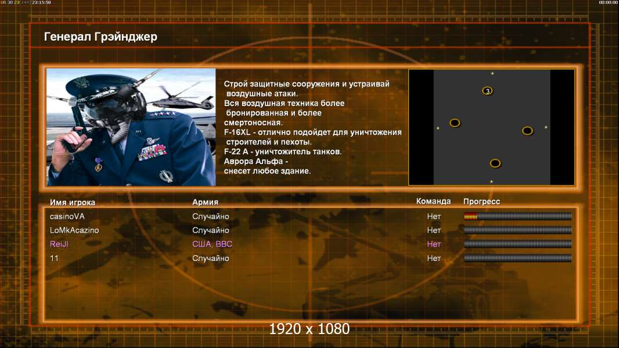619x348 pixels.
Task: Select the bottom start position on minimap
Action: (495, 163)
